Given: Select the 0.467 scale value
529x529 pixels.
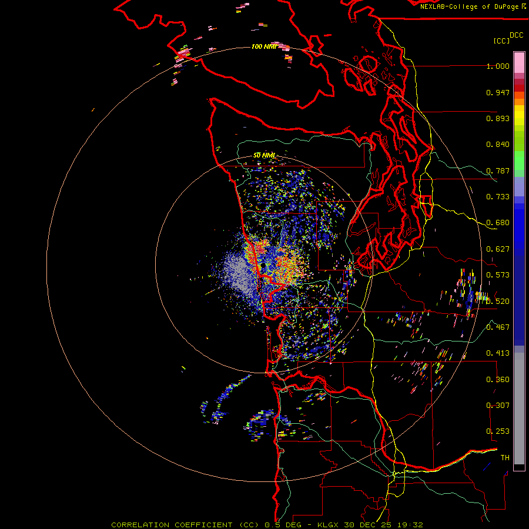Looking at the screenshot, I should 498,327.
